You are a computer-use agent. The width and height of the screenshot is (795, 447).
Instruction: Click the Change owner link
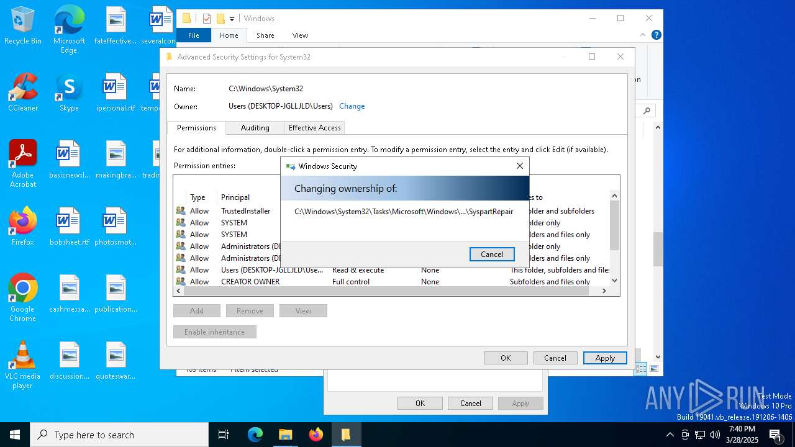coord(352,106)
